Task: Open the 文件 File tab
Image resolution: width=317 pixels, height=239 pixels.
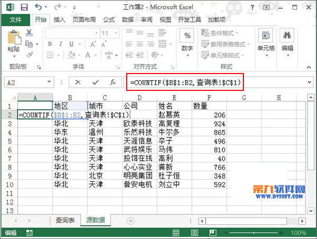Action: coord(15,19)
